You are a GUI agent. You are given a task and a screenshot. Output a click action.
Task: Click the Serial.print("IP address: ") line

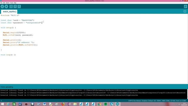[19, 42]
